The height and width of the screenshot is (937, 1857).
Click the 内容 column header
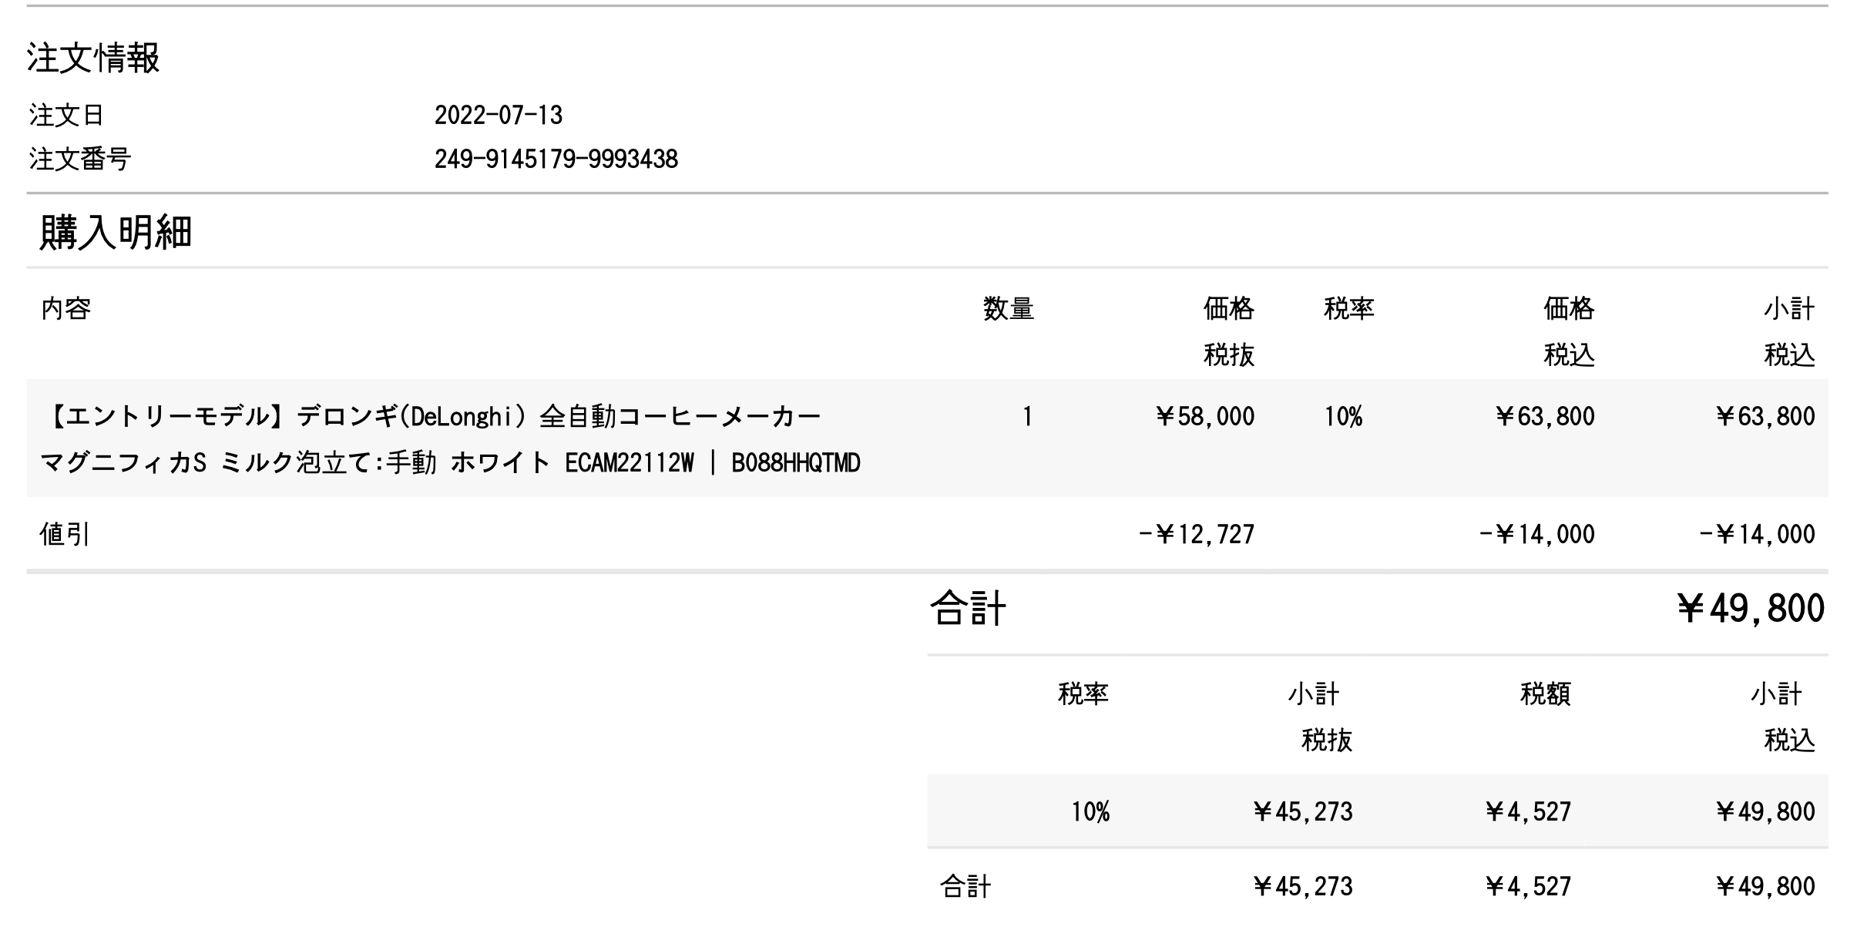pyautogui.click(x=65, y=309)
